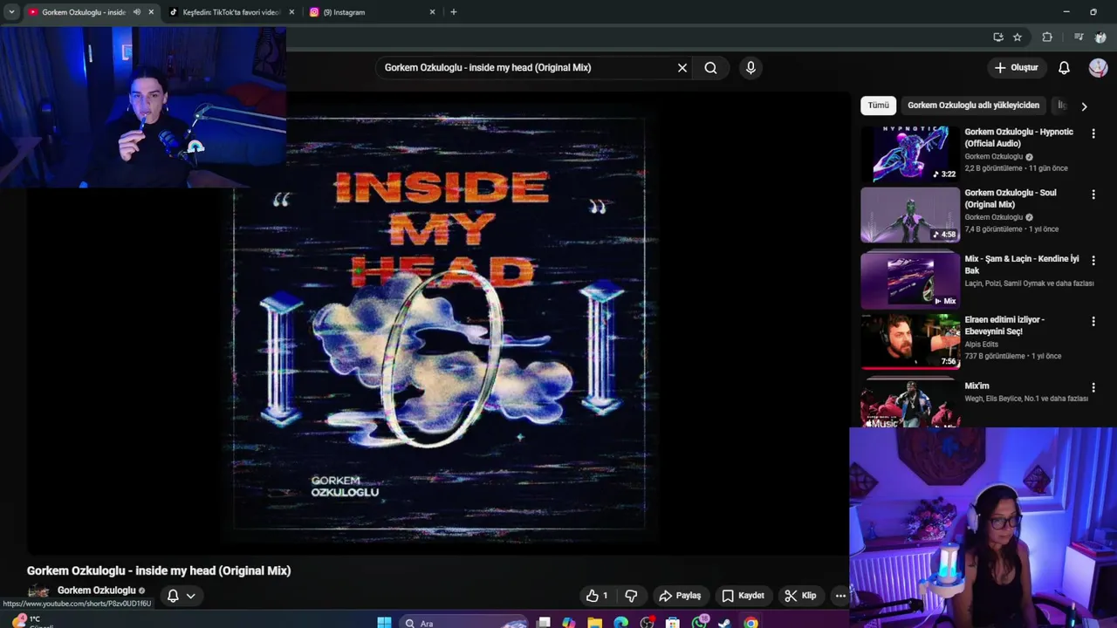Open Microsoft Store from the taskbar
This screenshot has width=1117, height=628.
coord(672,622)
